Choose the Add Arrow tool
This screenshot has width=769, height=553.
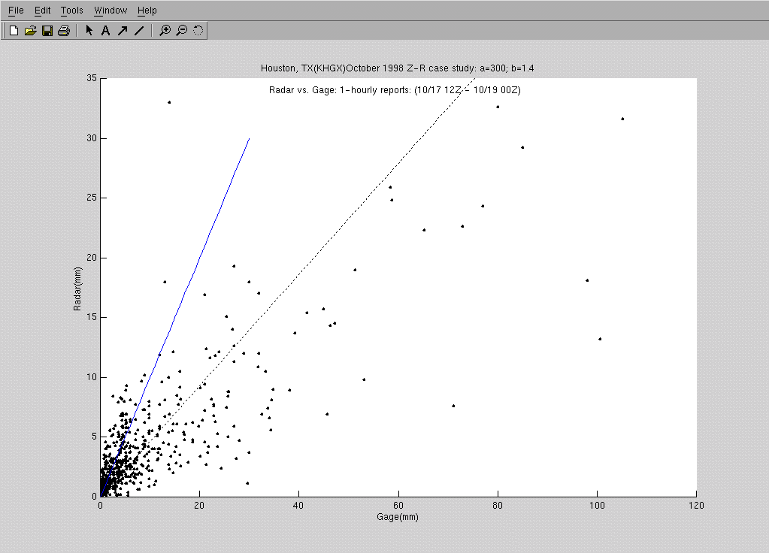(122, 31)
